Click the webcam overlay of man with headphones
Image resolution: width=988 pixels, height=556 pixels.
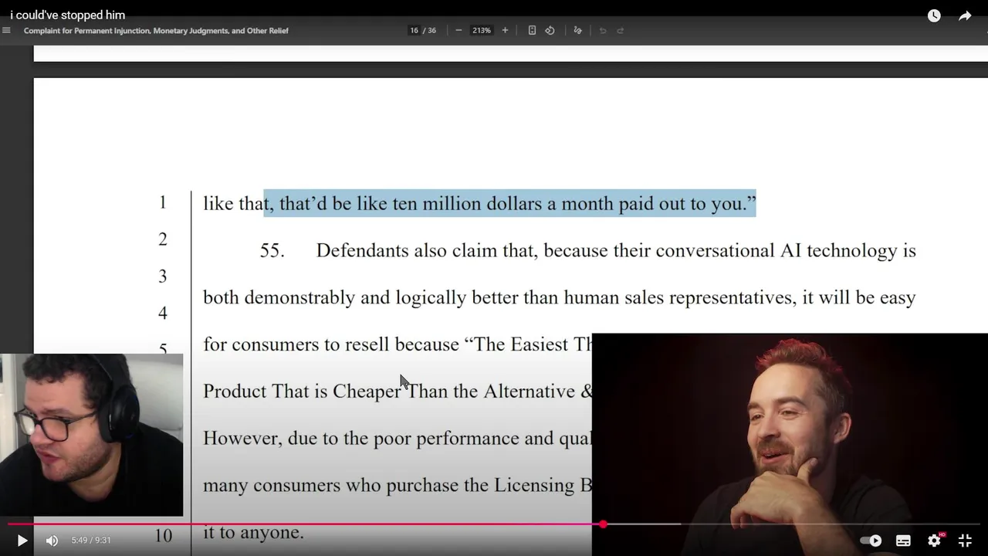pyautogui.click(x=91, y=435)
